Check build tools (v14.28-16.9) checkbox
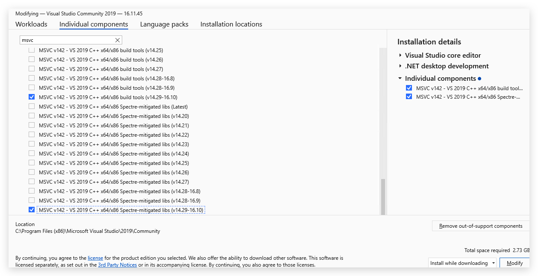Viewport: 538px width, 276px height. (32, 88)
